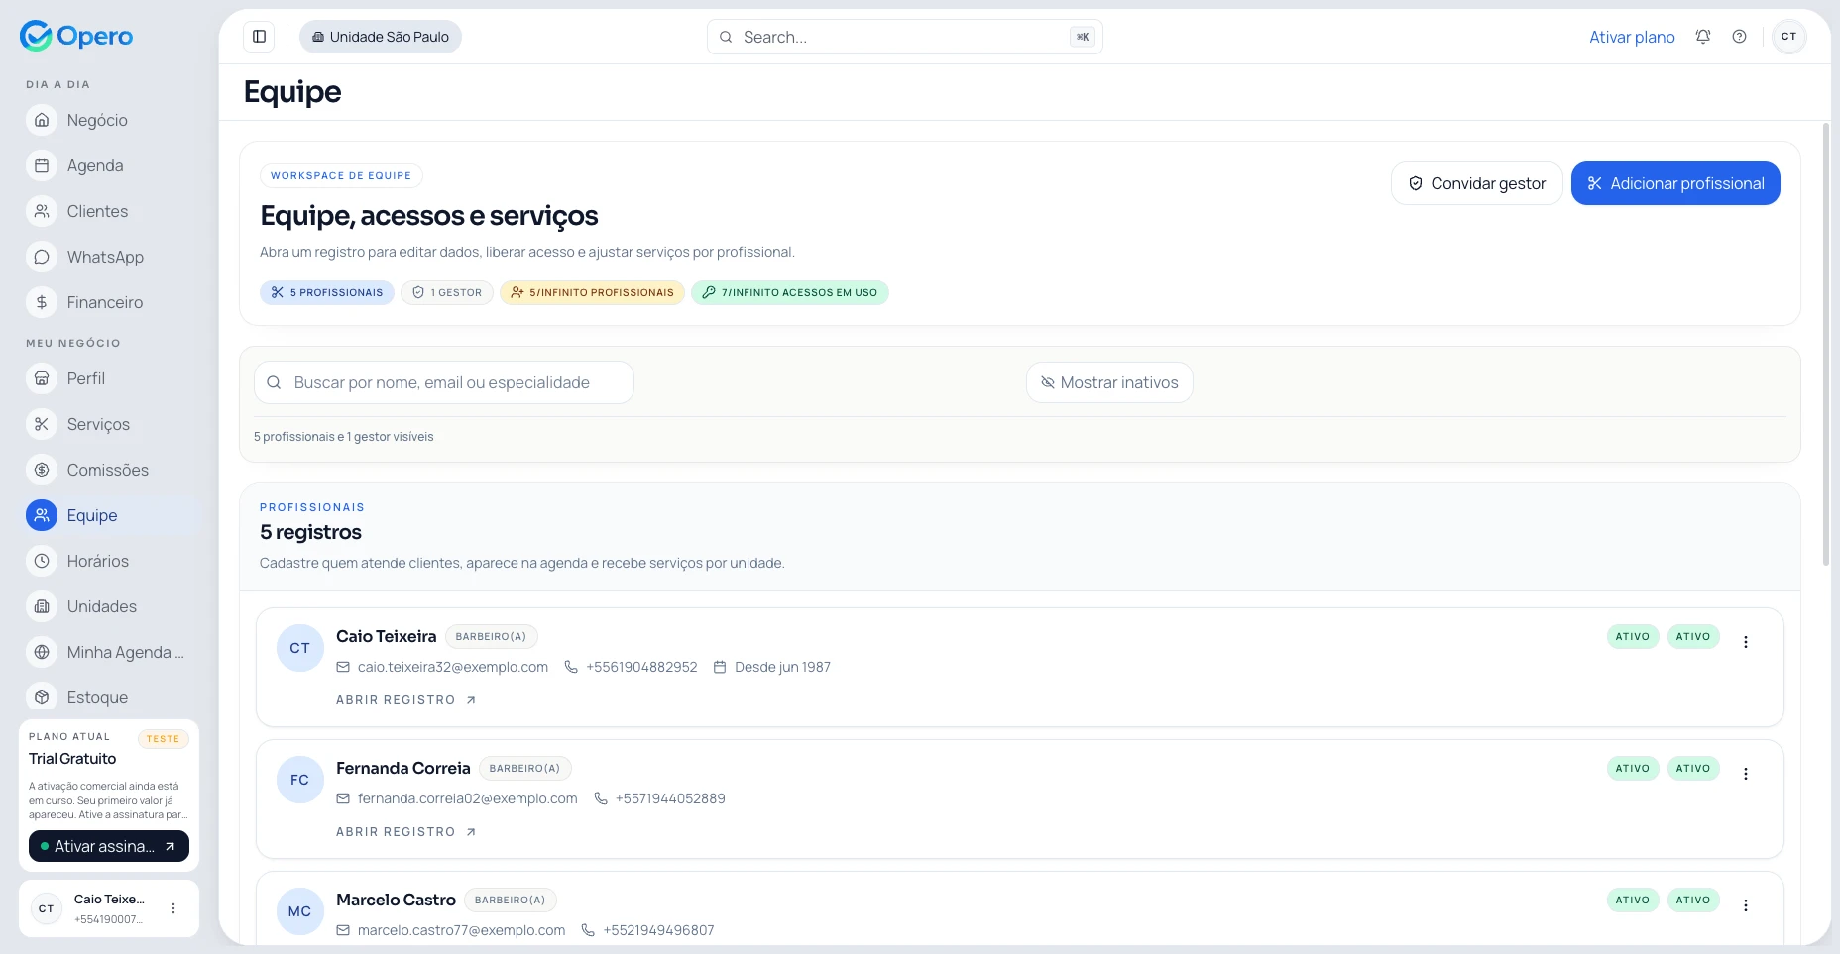Open the WhatsApp section

coord(104,257)
